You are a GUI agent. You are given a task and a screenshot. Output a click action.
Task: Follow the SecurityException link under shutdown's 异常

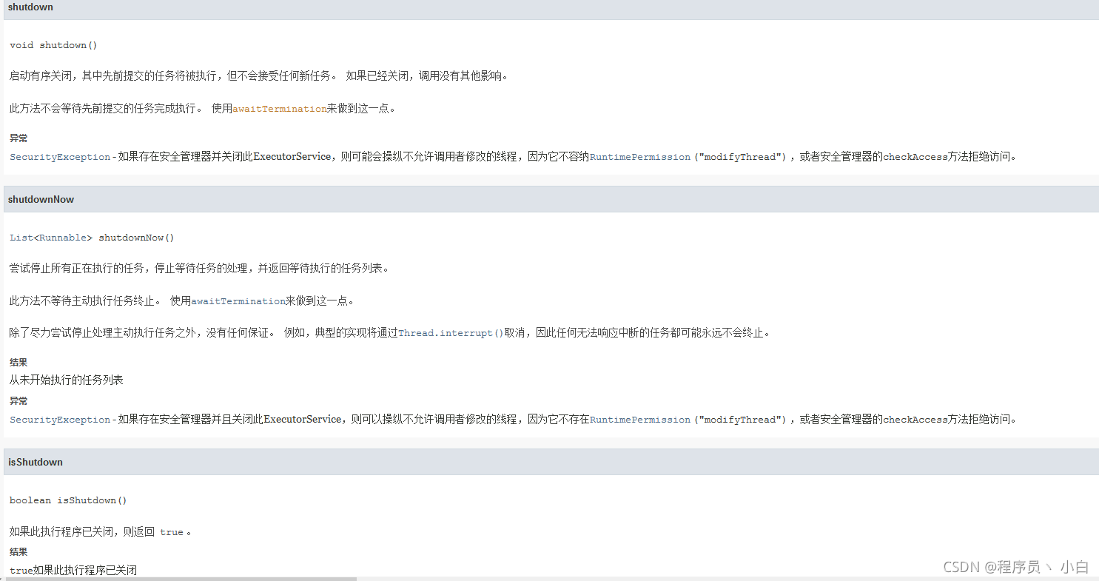coord(60,157)
